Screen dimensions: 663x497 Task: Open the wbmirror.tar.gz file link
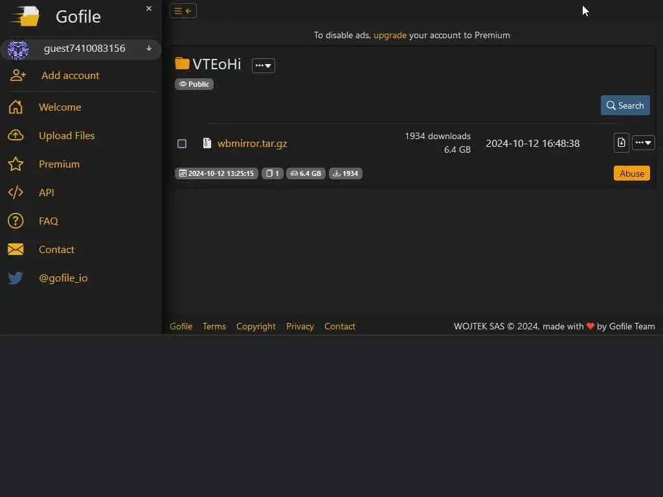click(253, 143)
